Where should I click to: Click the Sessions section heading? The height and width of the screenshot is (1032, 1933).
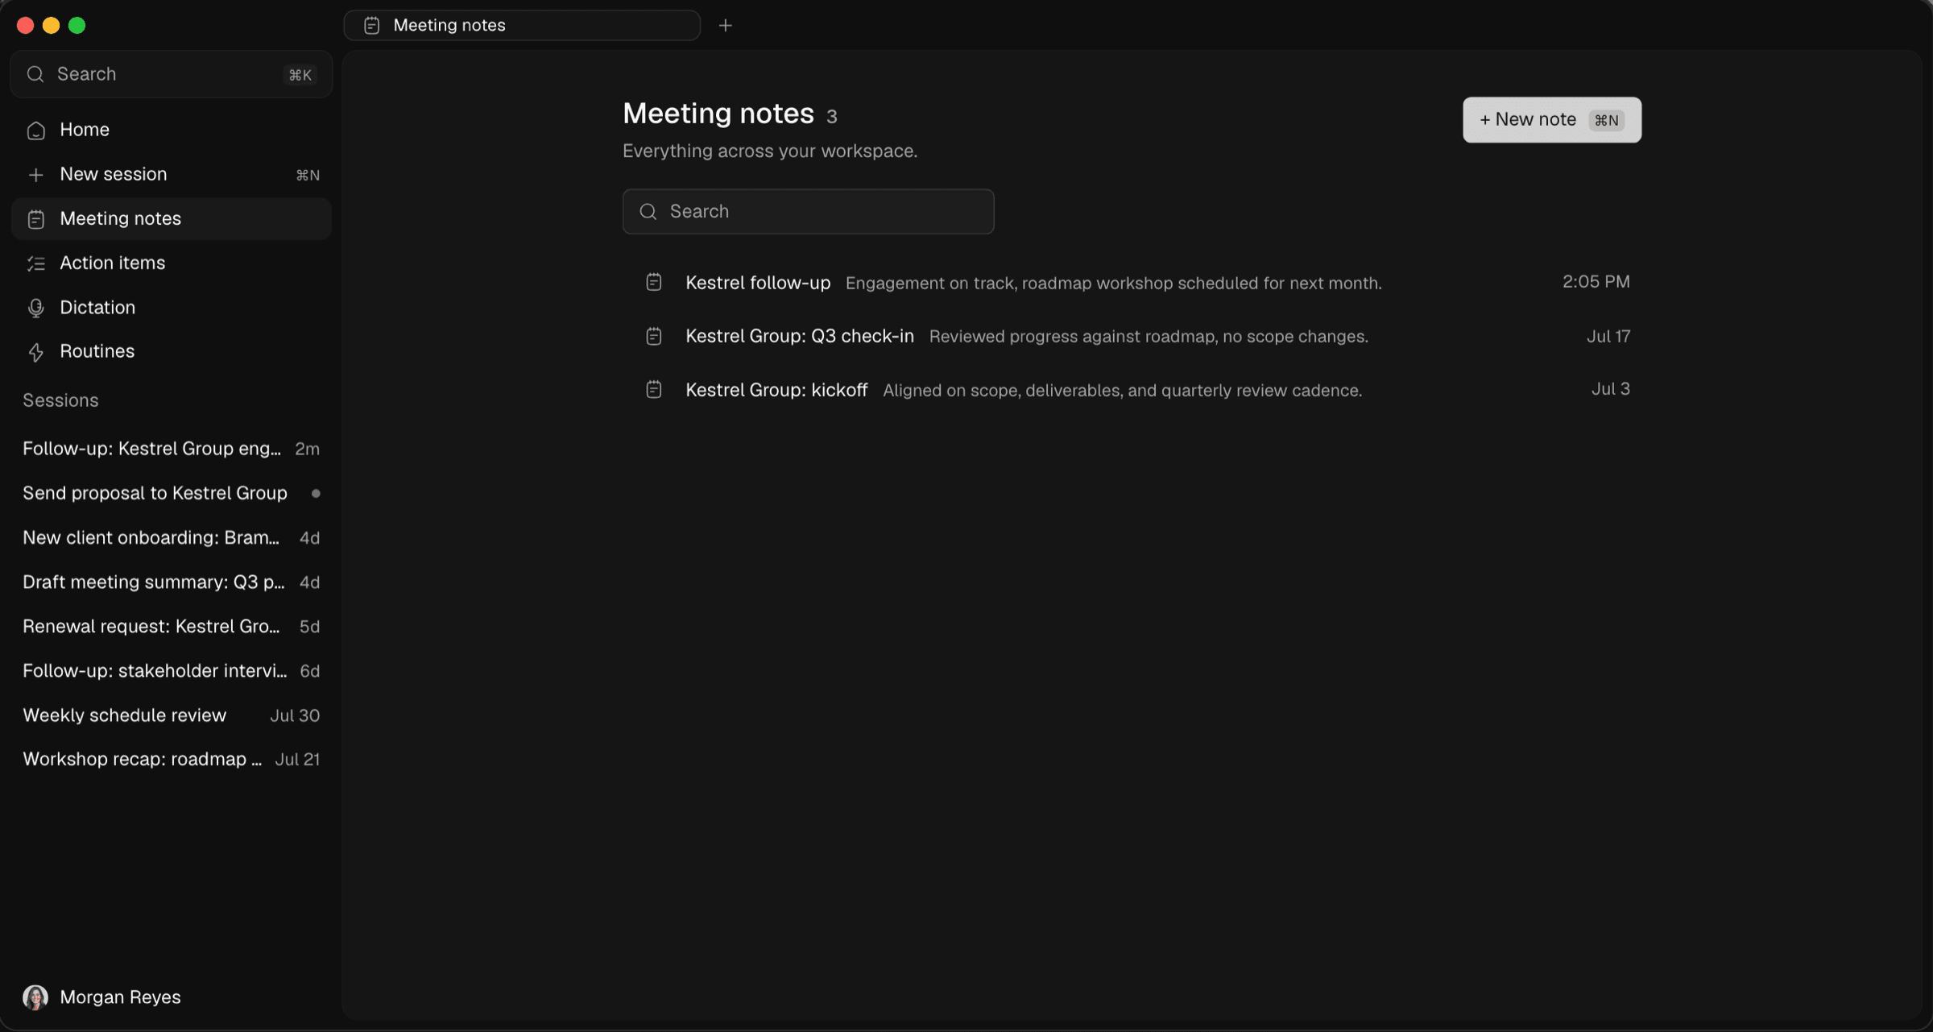point(60,400)
